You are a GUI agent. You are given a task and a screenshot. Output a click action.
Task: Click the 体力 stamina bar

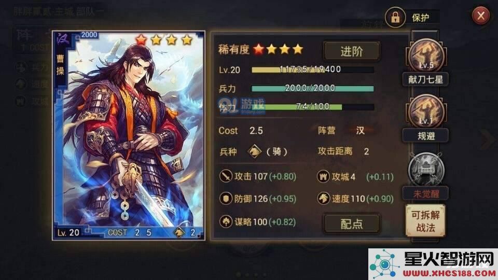[312, 107]
